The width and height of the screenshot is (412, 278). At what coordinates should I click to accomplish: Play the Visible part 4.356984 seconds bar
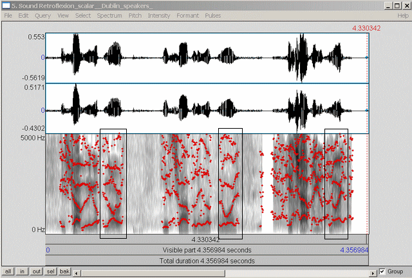[x=206, y=250]
